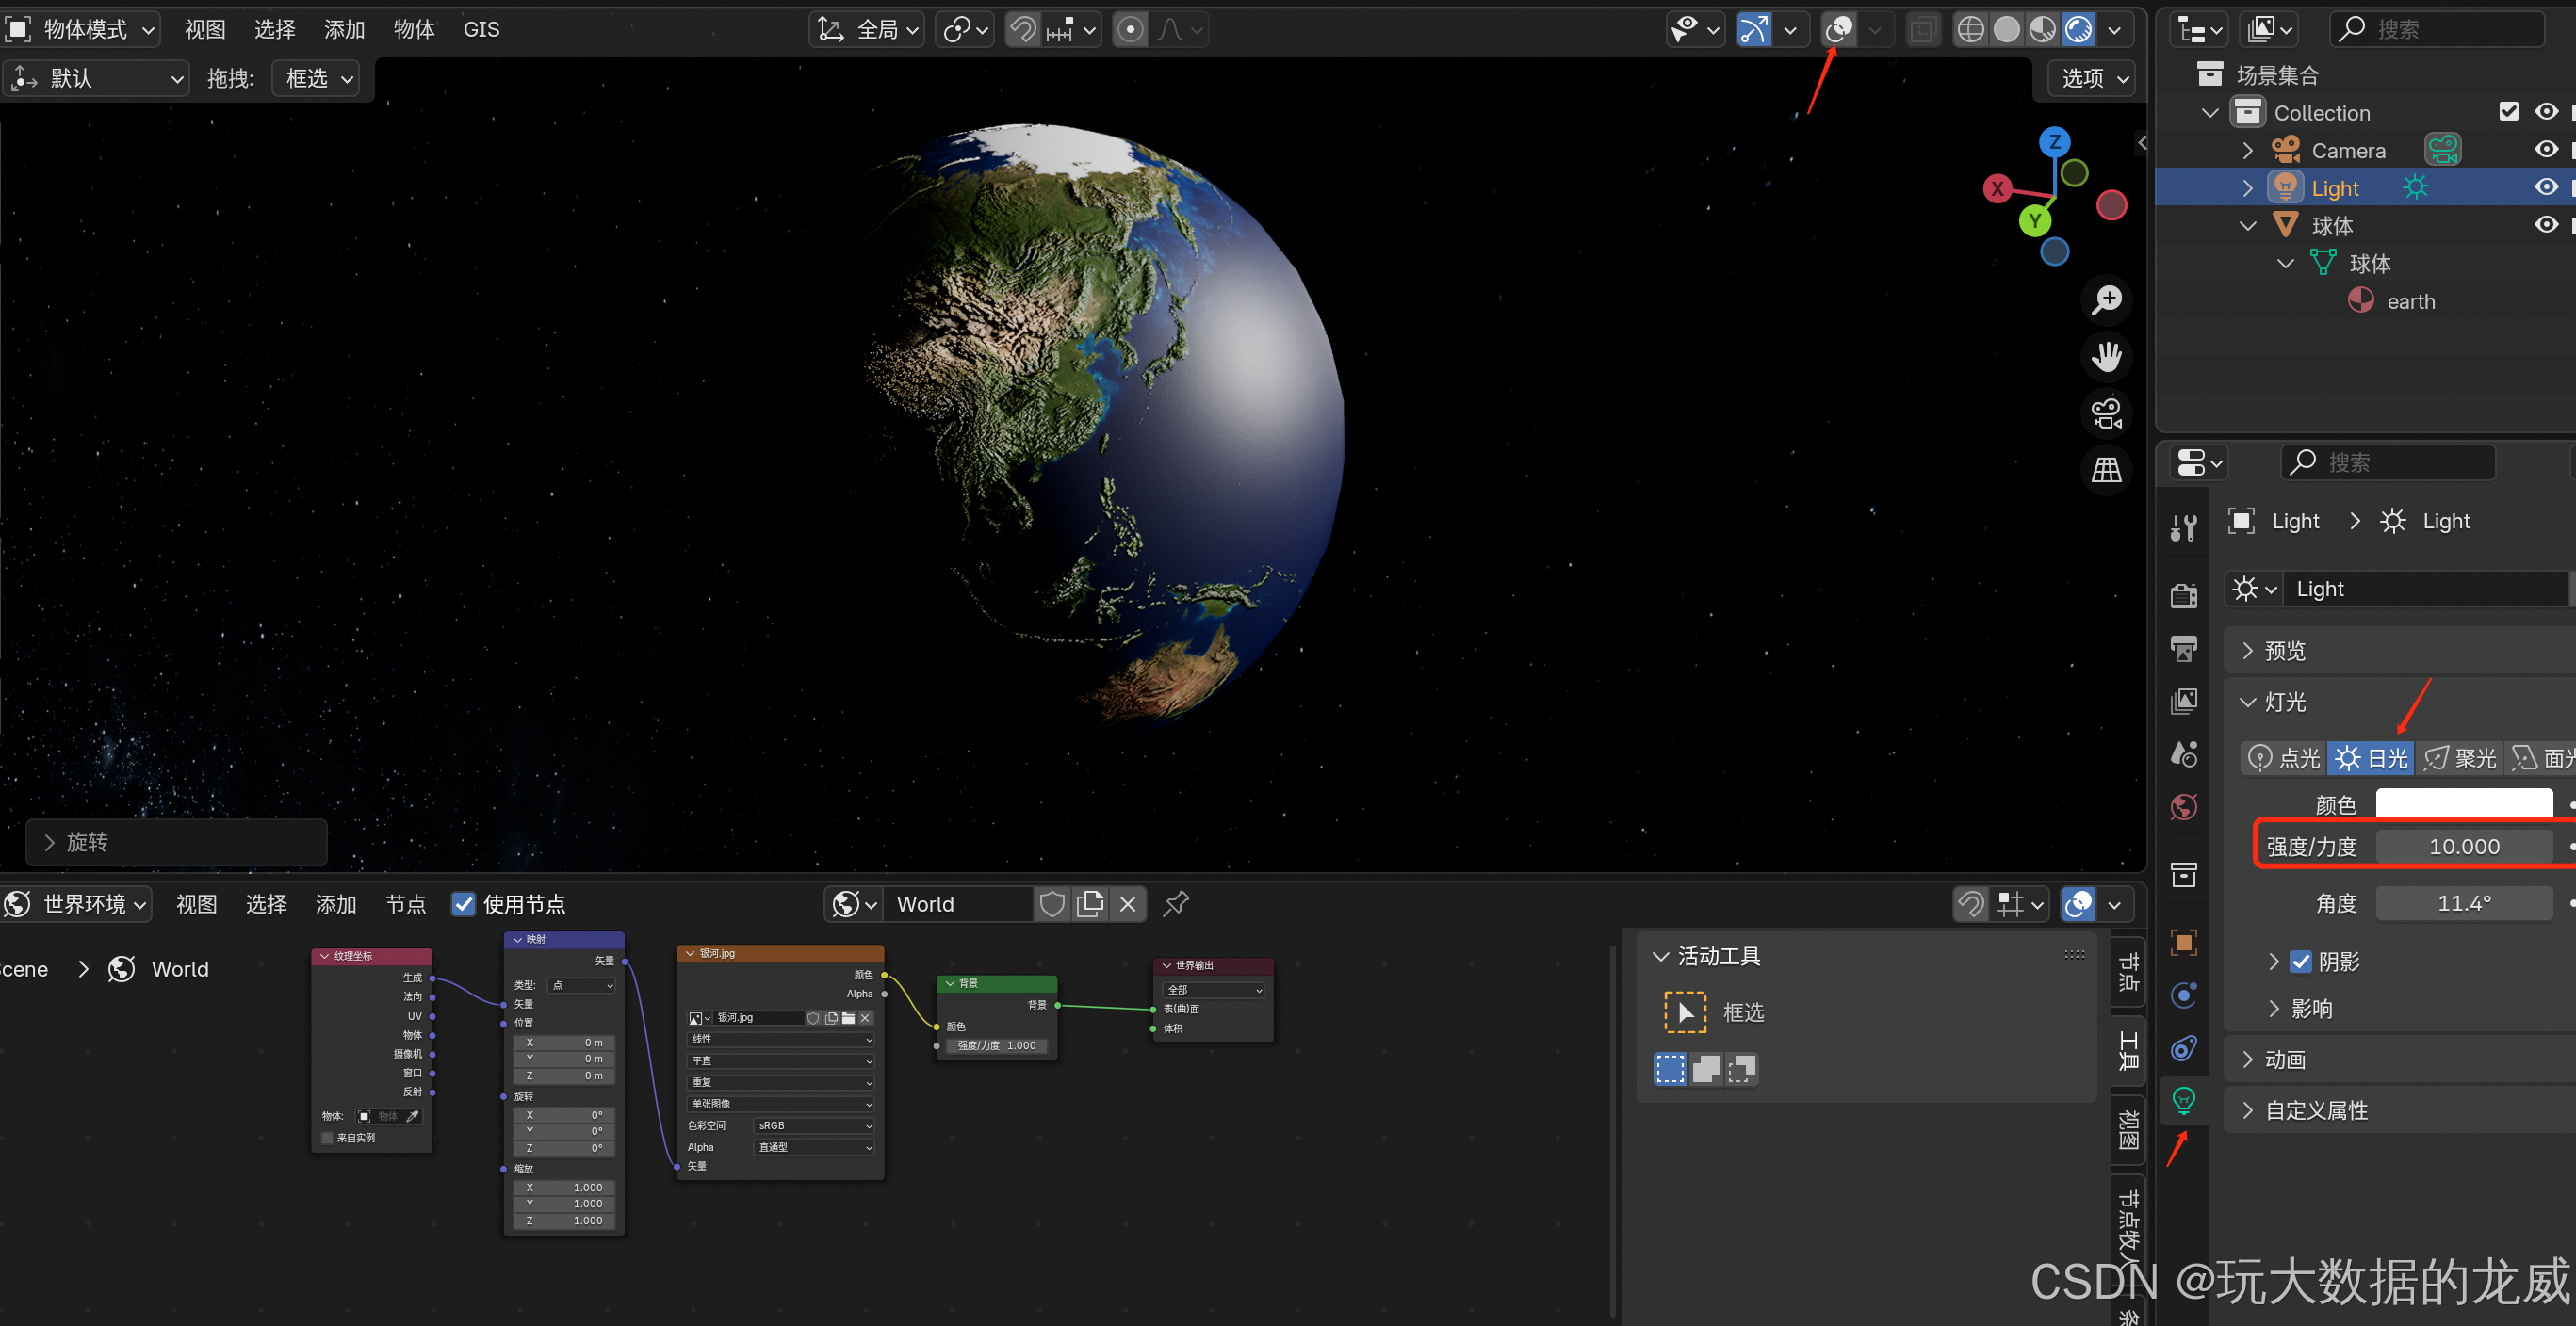Select the 点光 point light type

(2284, 758)
